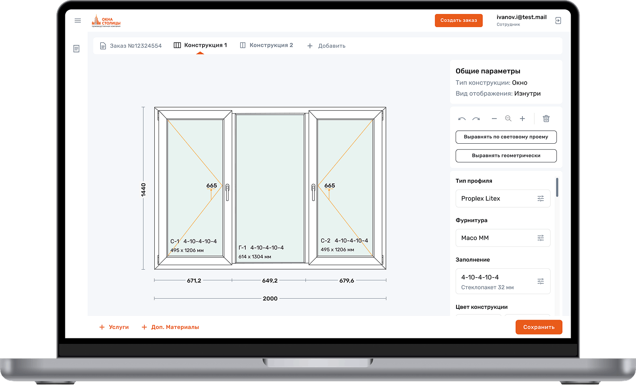
Task: Click Выравнять по световому проему button
Action: click(x=506, y=137)
